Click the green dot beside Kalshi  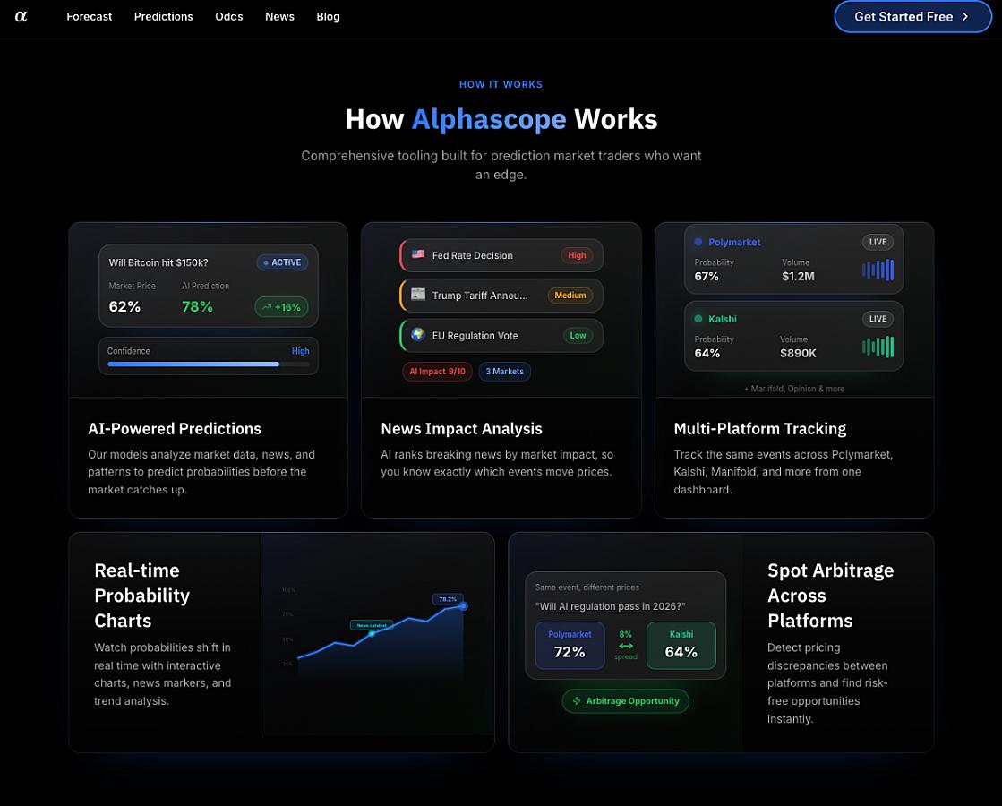(x=698, y=318)
